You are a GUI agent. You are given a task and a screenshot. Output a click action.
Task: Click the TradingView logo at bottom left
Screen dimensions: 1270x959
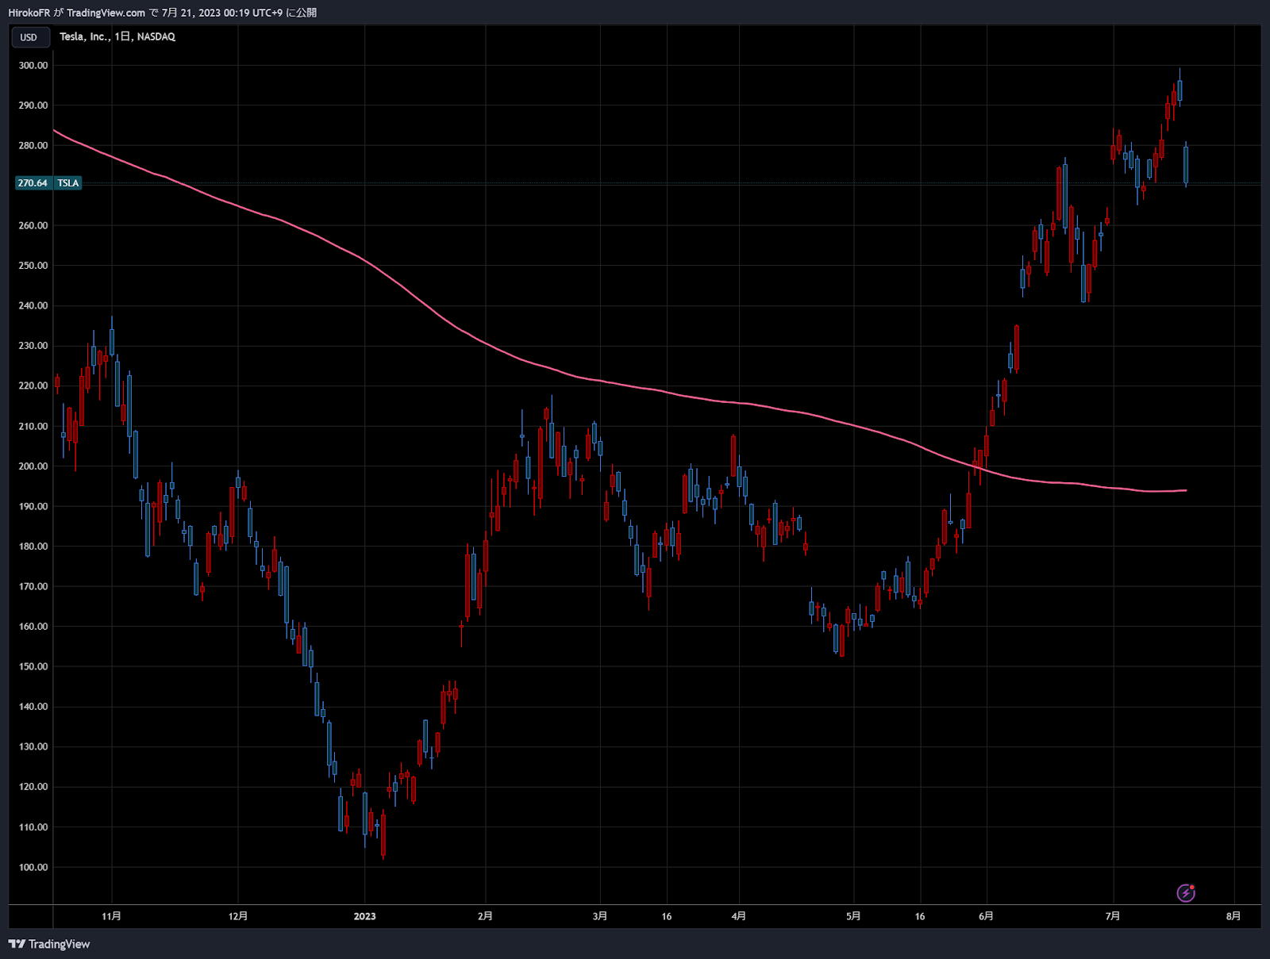coord(49,944)
